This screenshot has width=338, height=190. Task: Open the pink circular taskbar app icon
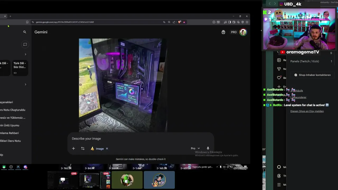(x=25, y=167)
